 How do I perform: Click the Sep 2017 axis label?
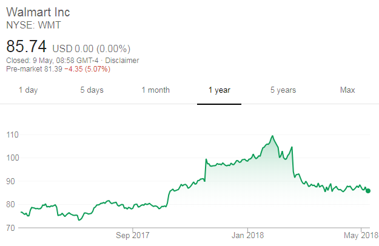coord(132,234)
